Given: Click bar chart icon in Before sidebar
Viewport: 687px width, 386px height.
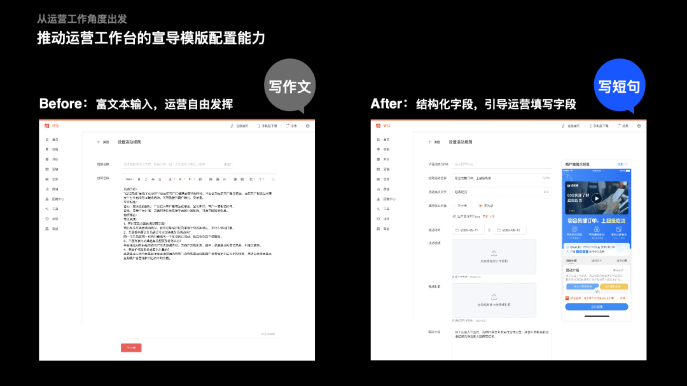Looking at the screenshot, I should (x=47, y=189).
